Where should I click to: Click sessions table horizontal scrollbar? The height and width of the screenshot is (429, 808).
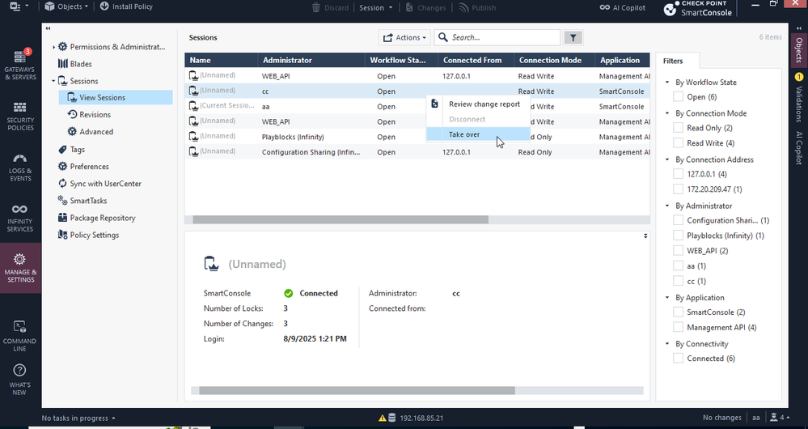pyautogui.click(x=340, y=219)
